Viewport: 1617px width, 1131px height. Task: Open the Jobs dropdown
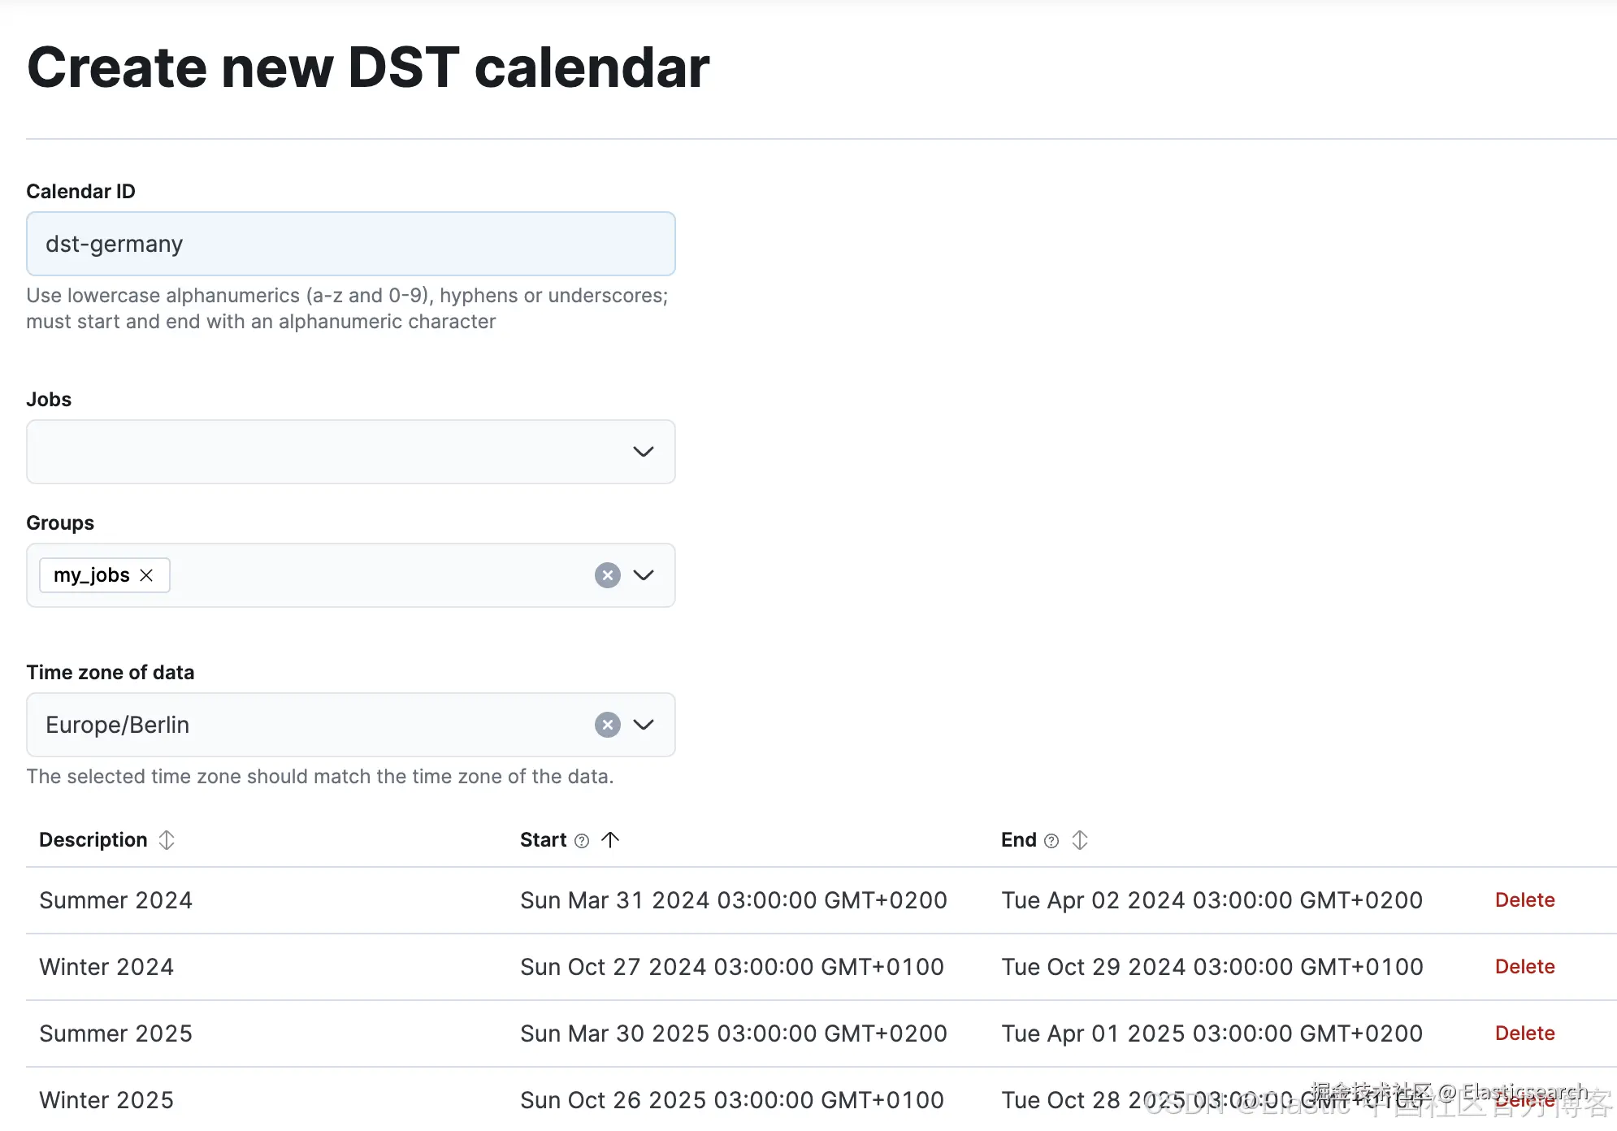pyautogui.click(x=351, y=452)
